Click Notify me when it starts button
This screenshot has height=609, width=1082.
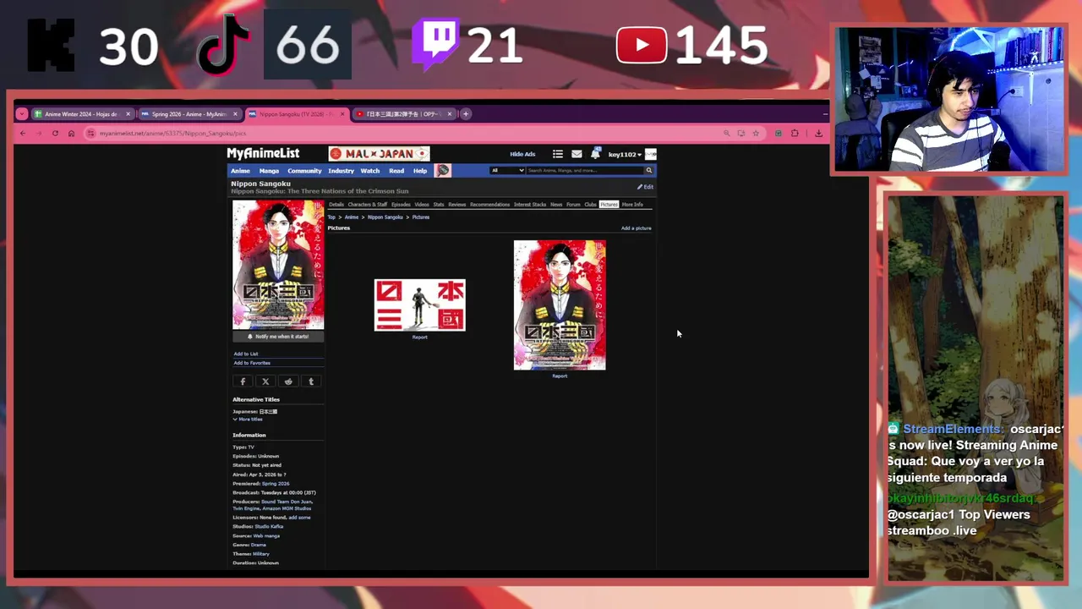pyautogui.click(x=278, y=337)
